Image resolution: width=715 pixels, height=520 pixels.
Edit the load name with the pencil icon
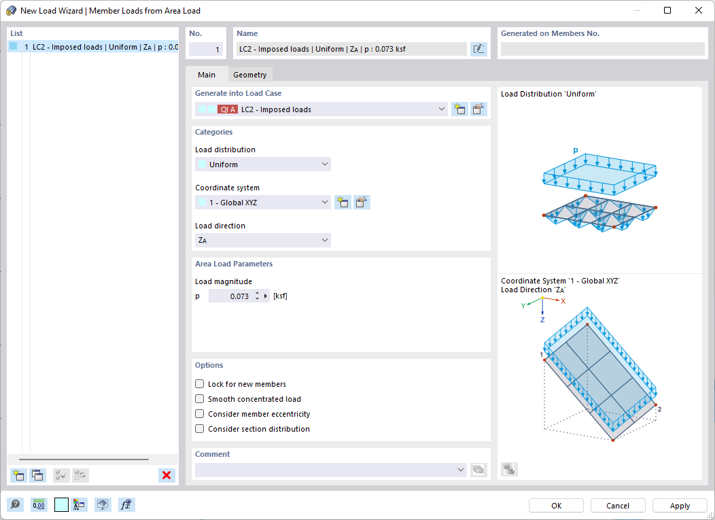pyautogui.click(x=478, y=48)
